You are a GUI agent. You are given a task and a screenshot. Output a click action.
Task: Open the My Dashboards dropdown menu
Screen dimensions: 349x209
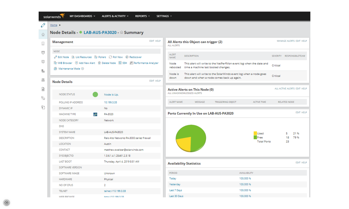click(x=82, y=16)
